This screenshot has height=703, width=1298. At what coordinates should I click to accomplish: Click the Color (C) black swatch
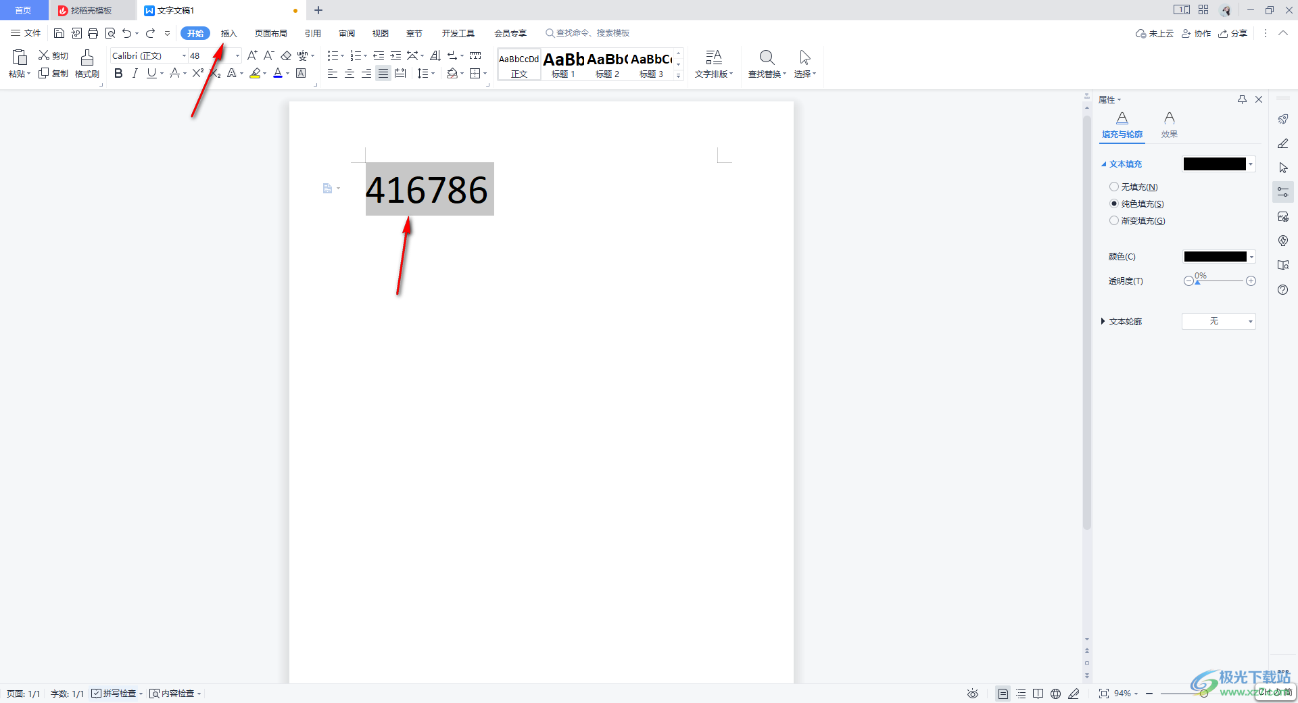(1215, 257)
